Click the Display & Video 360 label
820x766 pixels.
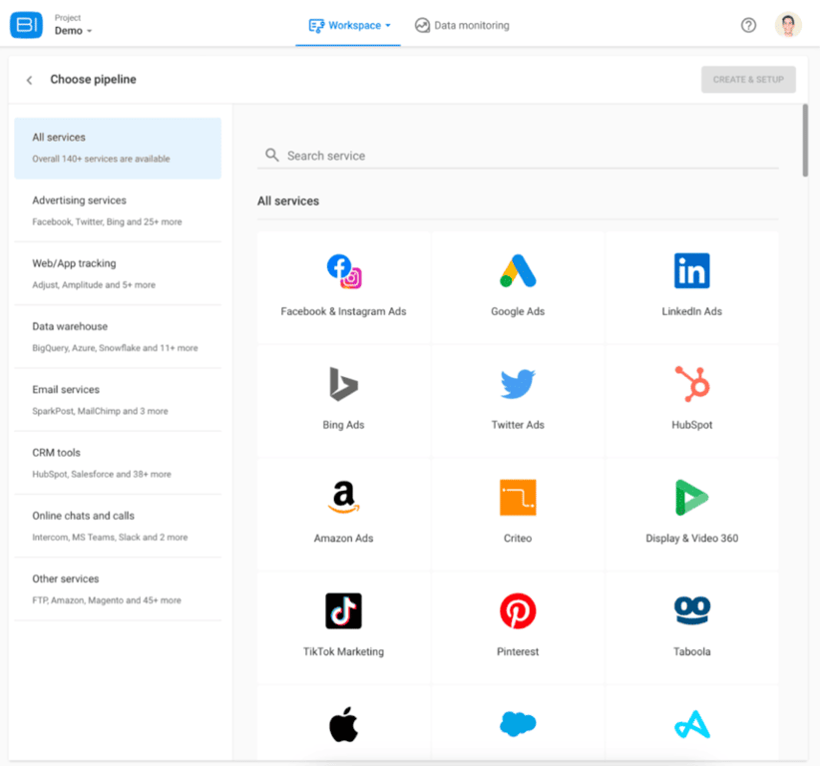click(x=692, y=538)
